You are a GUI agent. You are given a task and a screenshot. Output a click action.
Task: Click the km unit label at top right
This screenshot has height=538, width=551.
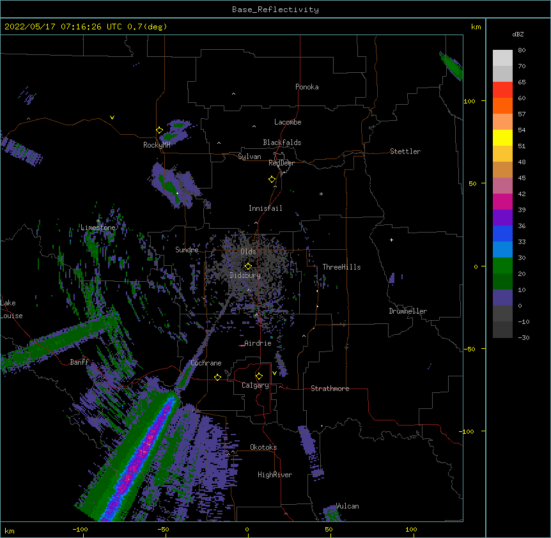(476, 27)
